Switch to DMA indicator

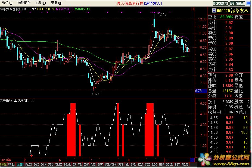coord(43,164)
